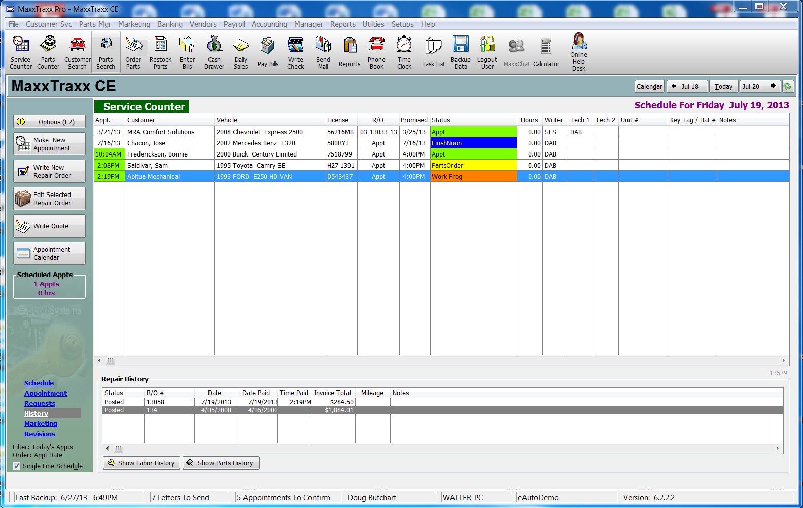Viewport: 803px width, 508px height.
Task: Click the orange Work Prog status cell
Action: click(x=473, y=177)
